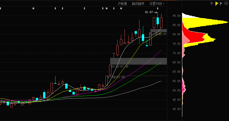The image size is (229, 121).
Task: Click the star event marker below 沪股通
Action: (121, 8)
